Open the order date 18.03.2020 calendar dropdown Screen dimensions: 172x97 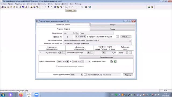click(x=85, y=37)
